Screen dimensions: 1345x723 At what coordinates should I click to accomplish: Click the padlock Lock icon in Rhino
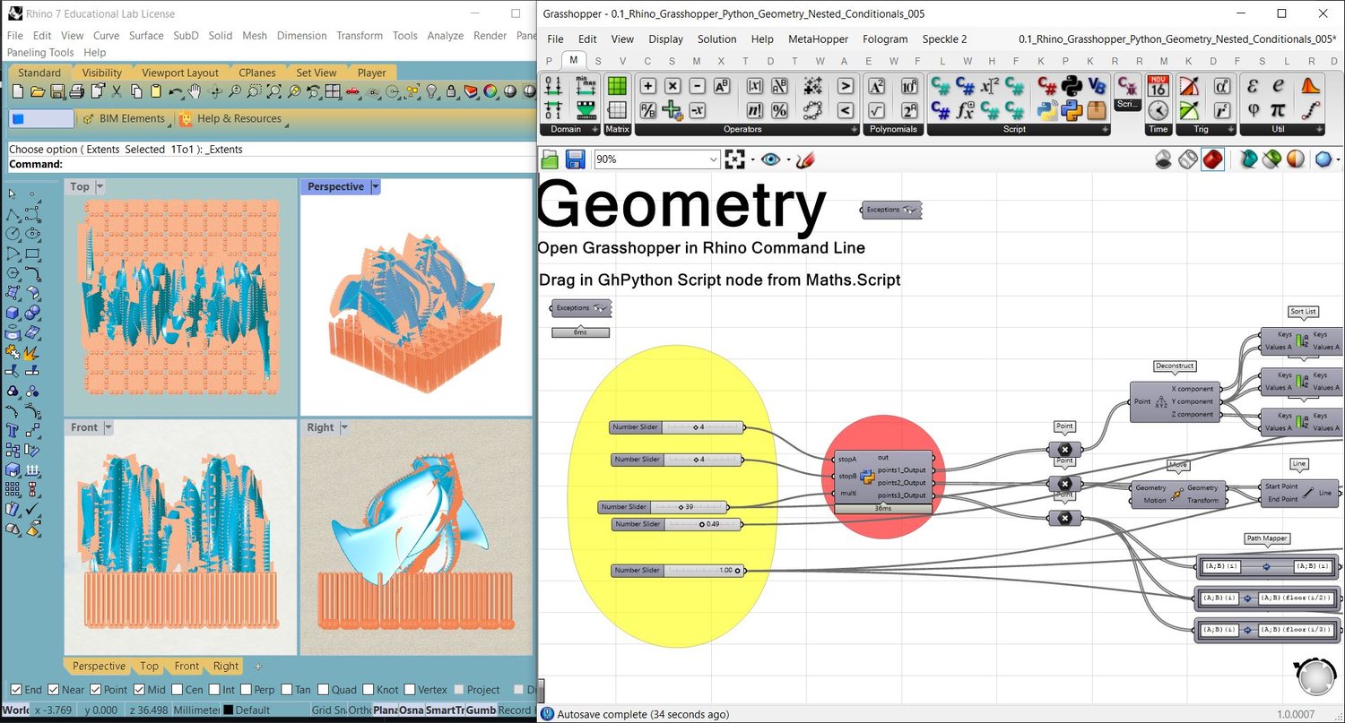tap(451, 91)
